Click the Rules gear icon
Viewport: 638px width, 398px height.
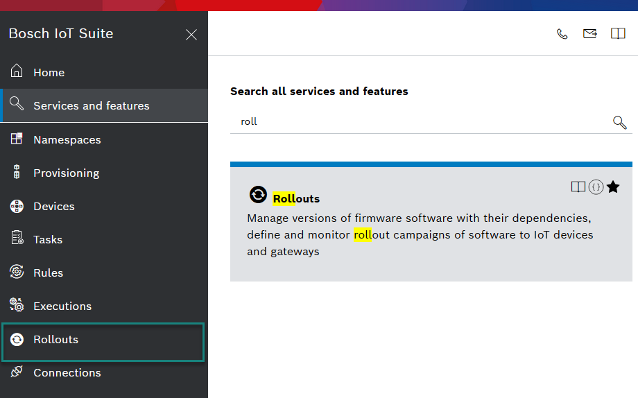(17, 271)
